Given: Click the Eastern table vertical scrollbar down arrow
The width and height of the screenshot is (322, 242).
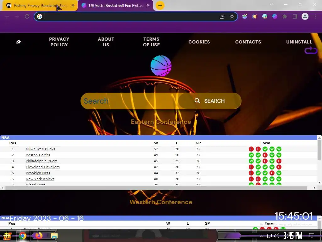Looking at the screenshot, I should [319, 182].
